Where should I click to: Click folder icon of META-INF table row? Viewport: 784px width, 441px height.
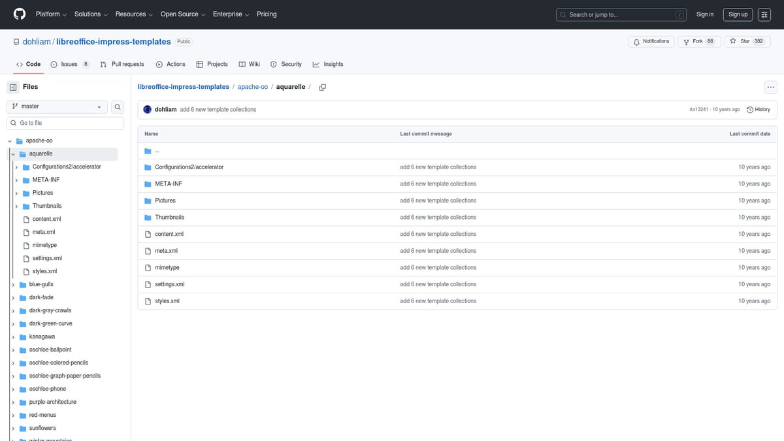[148, 184]
